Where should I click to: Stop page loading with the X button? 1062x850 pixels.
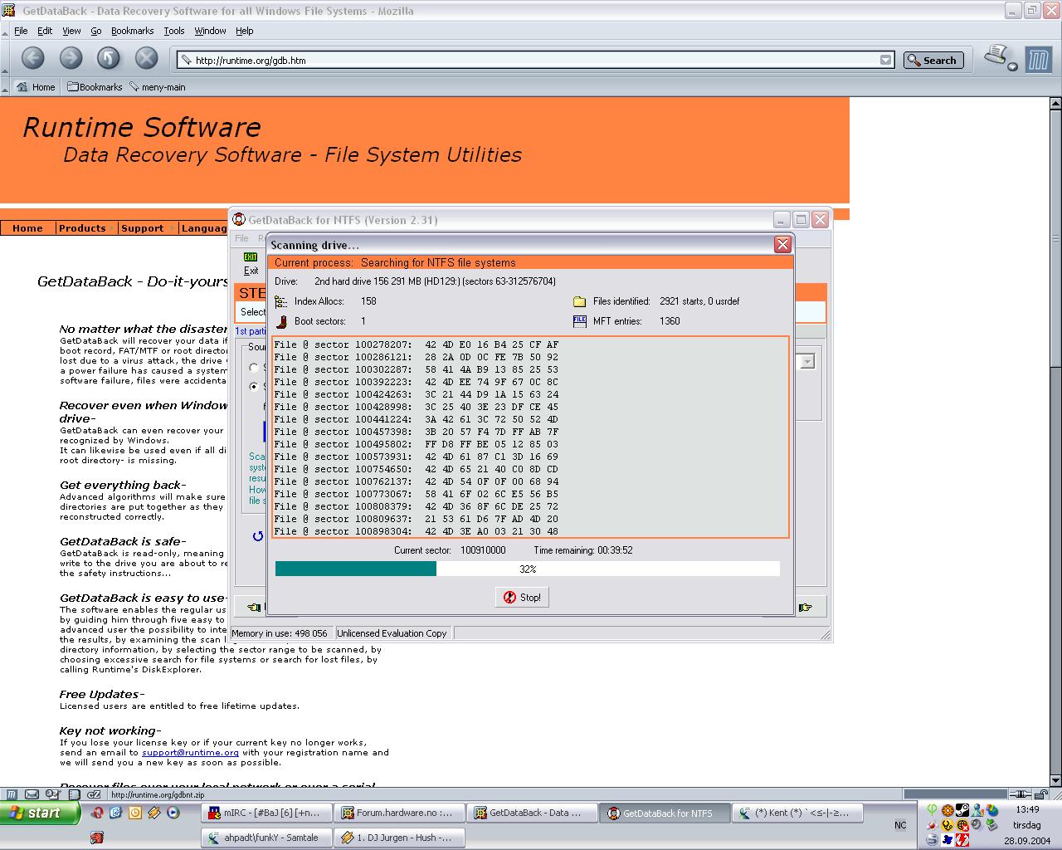(147, 58)
